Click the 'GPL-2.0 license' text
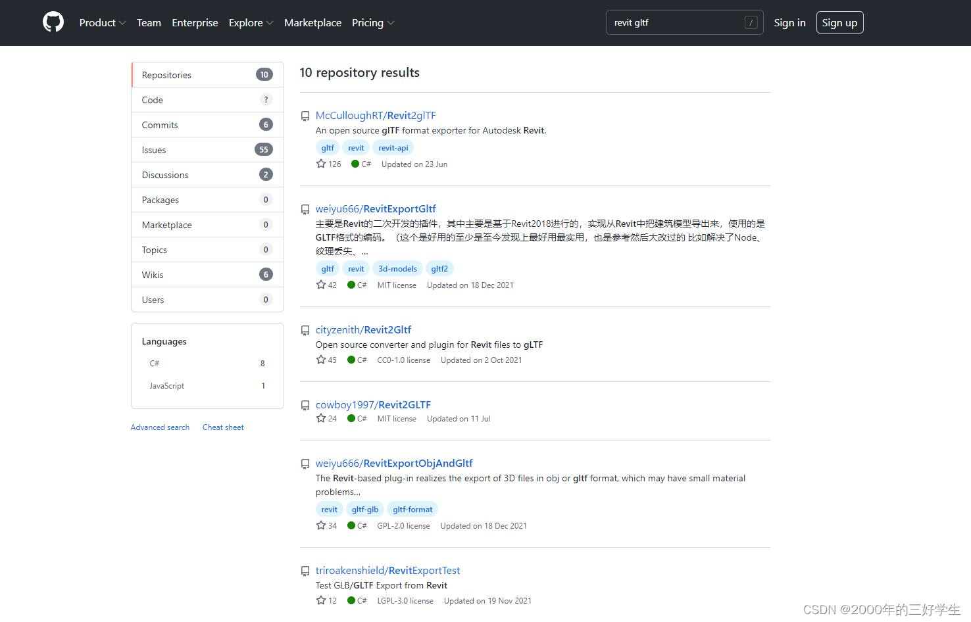The image size is (971, 622). (x=403, y=526)
